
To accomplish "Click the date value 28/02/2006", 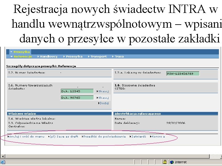I will click(176, 123).
